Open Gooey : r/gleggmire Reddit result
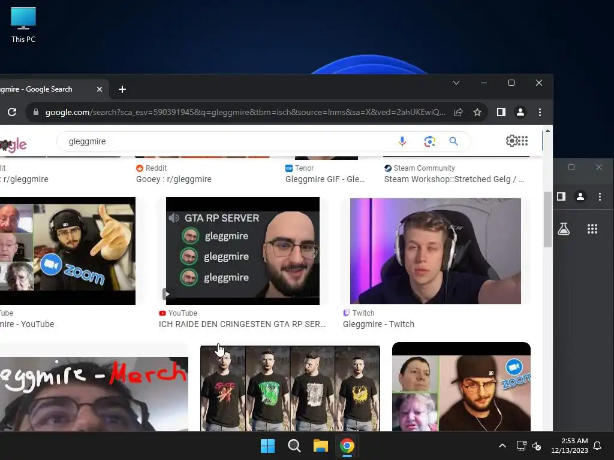Image resolution: width=614 pixels, height=460 pixels. click(173, 179)
